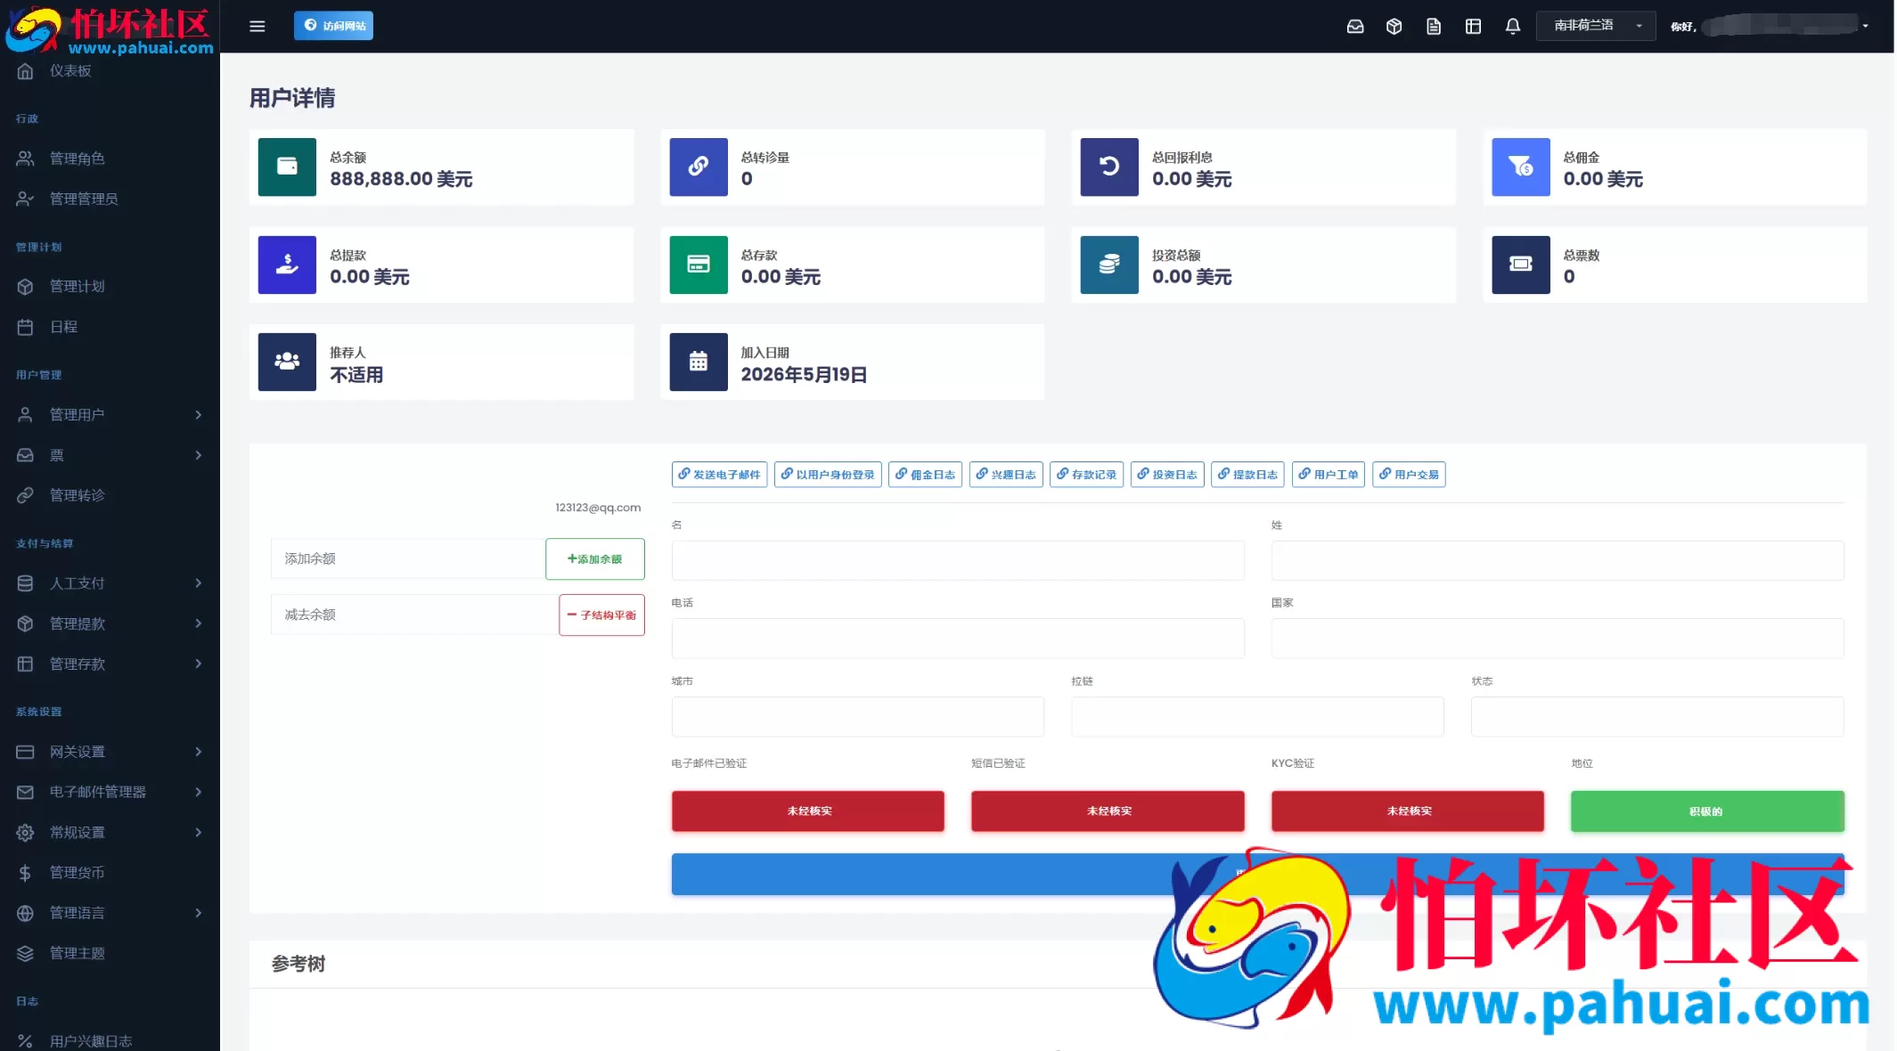Open the 存款记录 link button
The image size is (1897, 1051).
point(1087,475)
